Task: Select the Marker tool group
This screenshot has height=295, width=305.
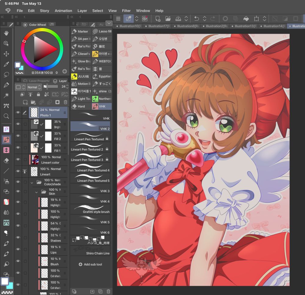Action: [81, 31]
